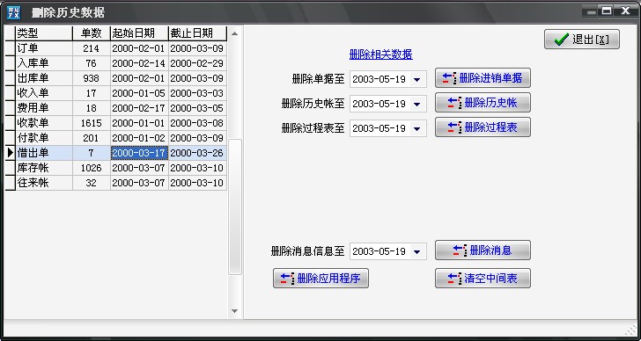
Task: Click count cell 214 in 订单 row
Action: [x=92, y=48]
